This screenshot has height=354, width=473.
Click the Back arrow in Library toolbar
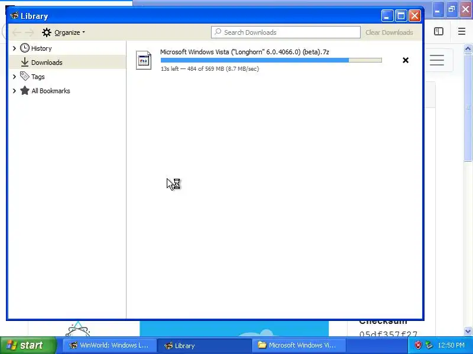tap(17, 32)
